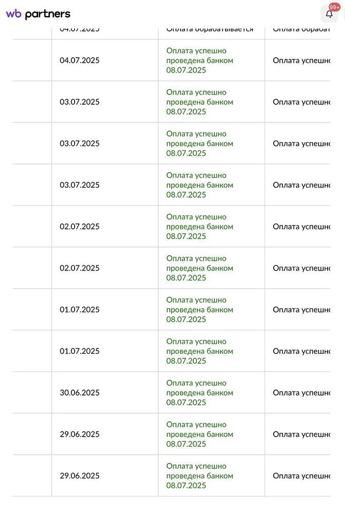
Task: Select the first of three 03.07.2025 dates
Action: click(x=79, y=102)
